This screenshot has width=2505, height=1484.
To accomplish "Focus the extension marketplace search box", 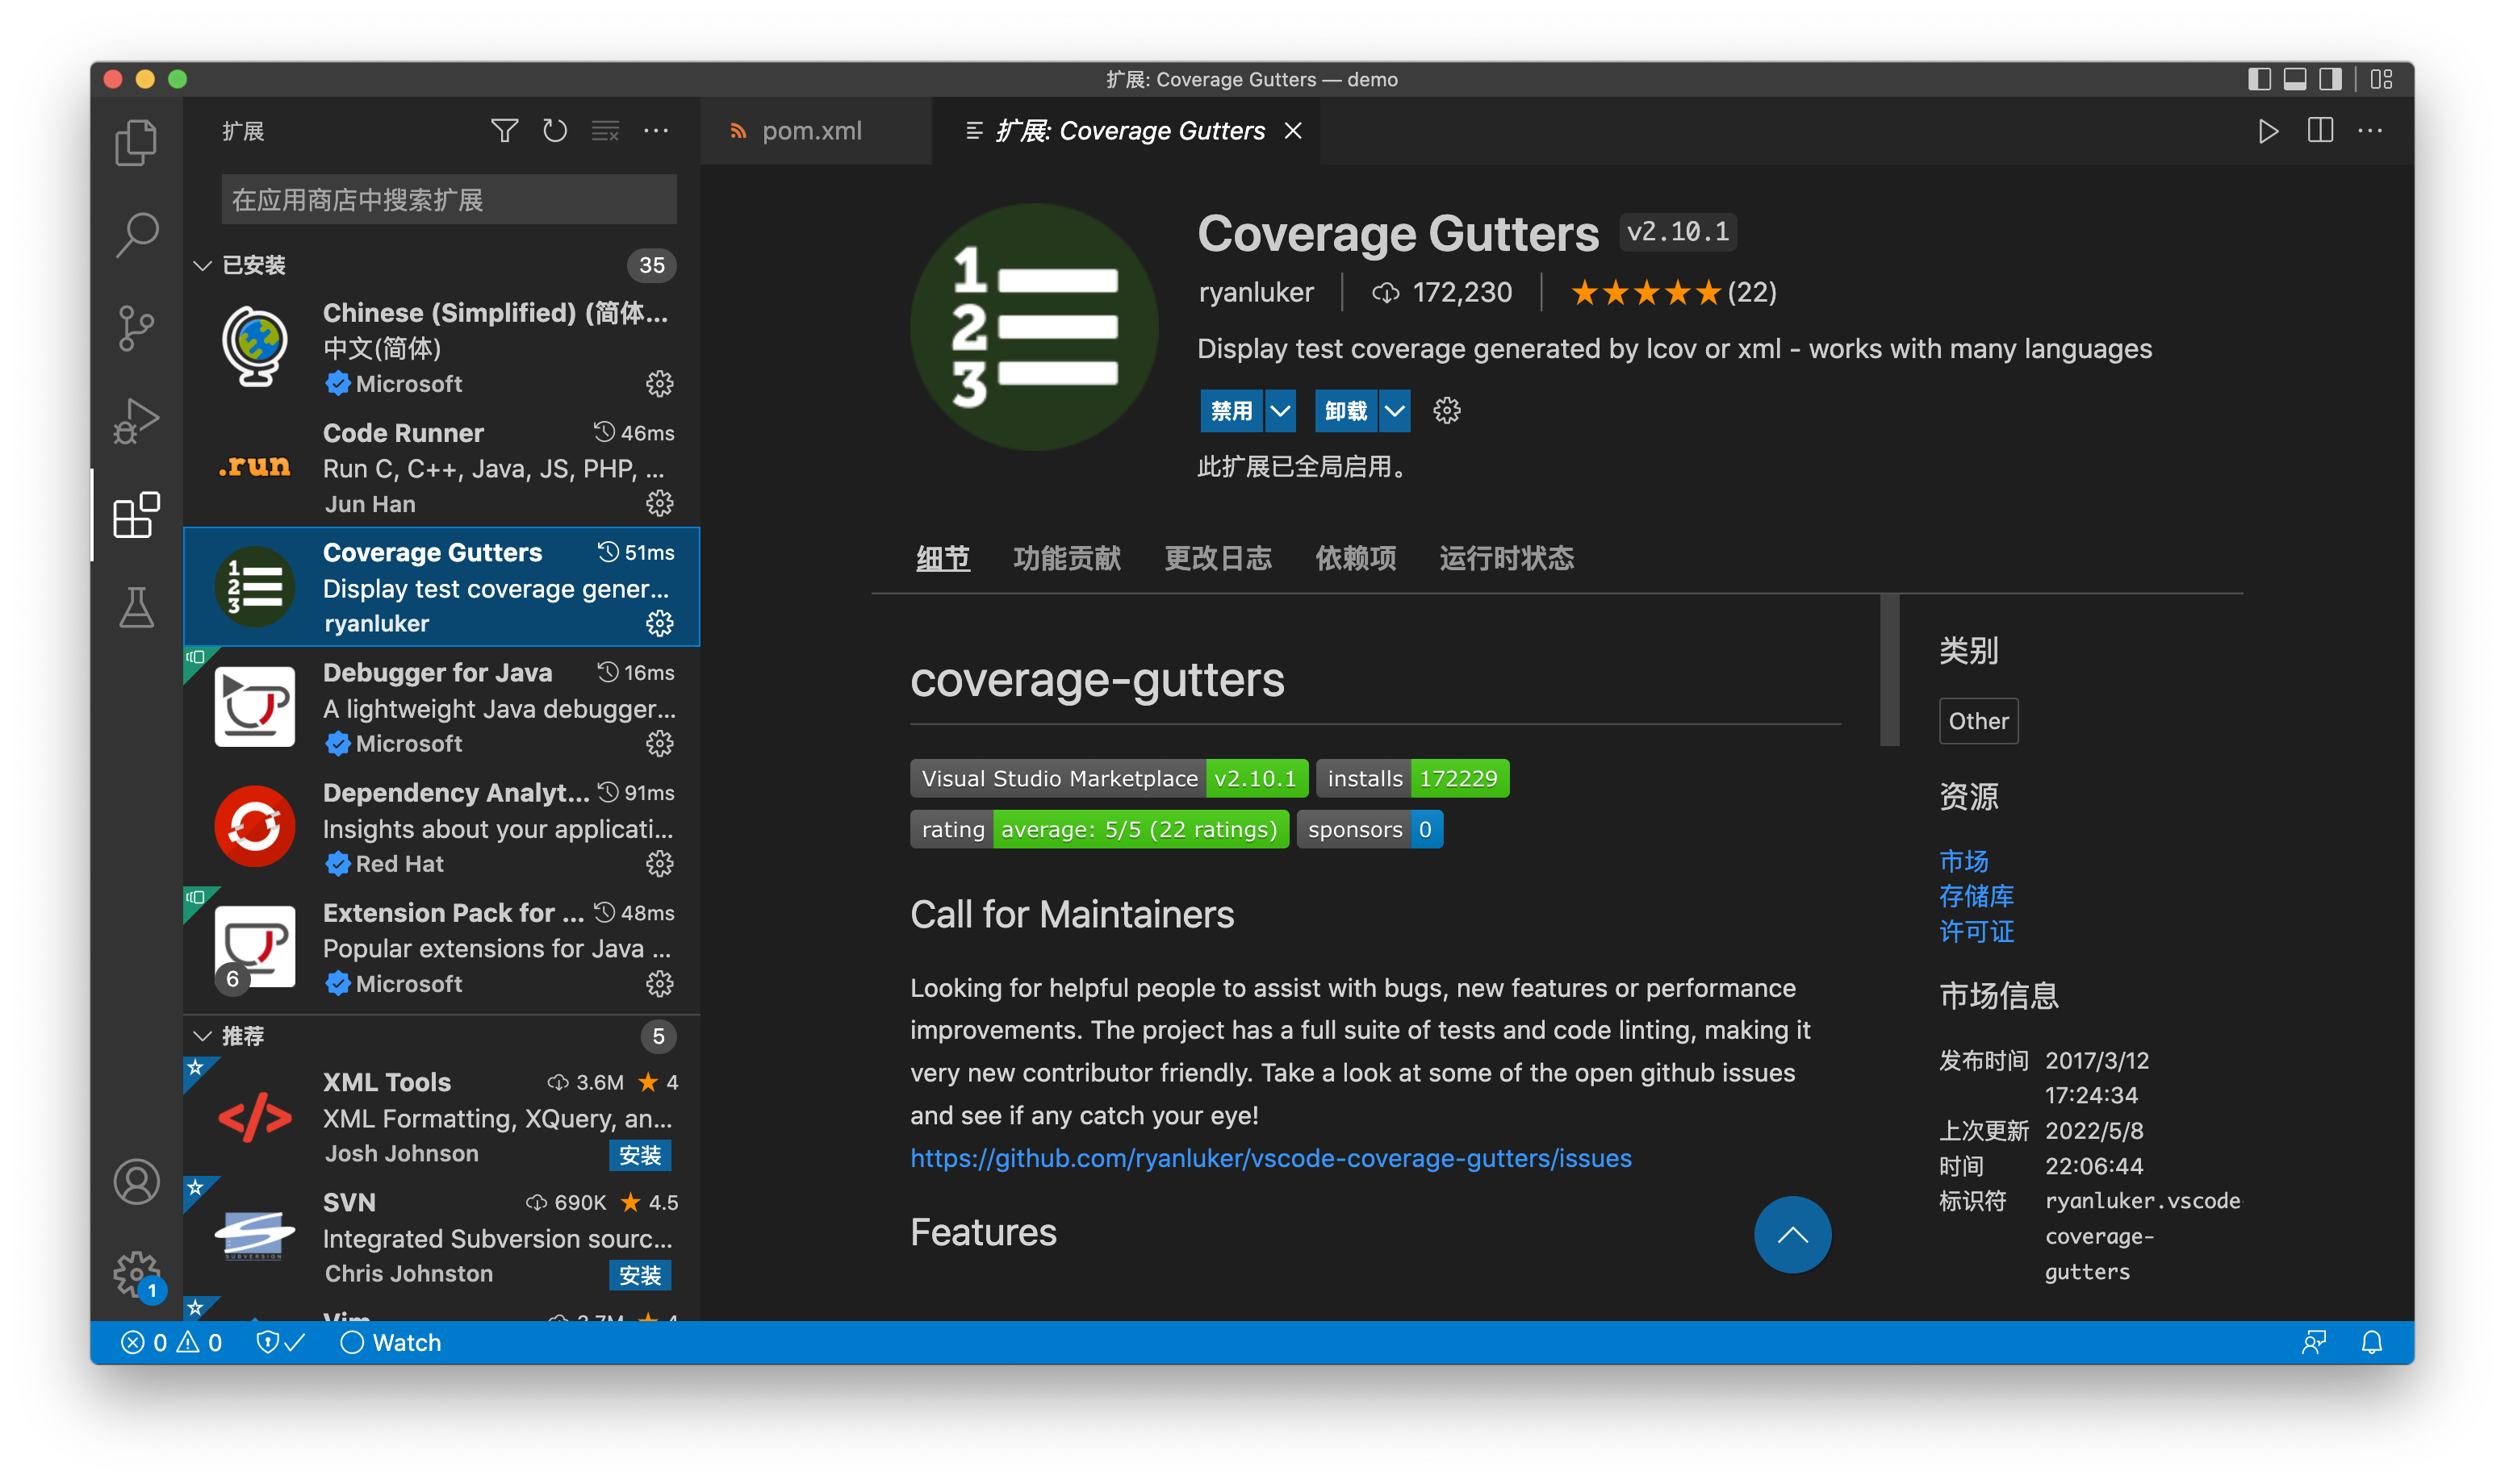I will [450, 200].
